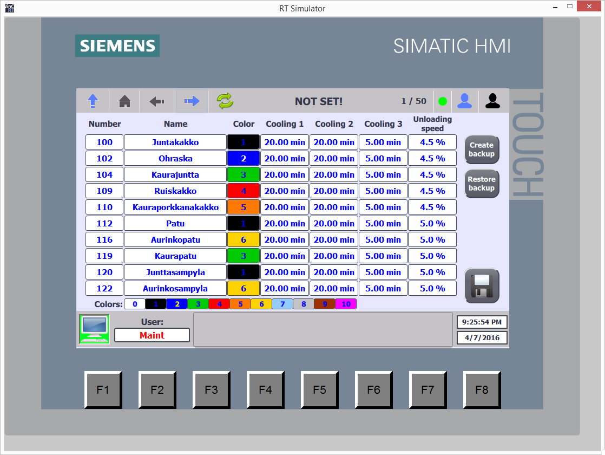Click recipe number 122 field
This screenshot has height=455, width=605.
[x=104, y=289]
